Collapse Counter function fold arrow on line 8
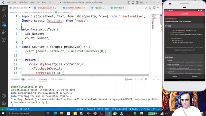206x116 pixels. [20, 47]
